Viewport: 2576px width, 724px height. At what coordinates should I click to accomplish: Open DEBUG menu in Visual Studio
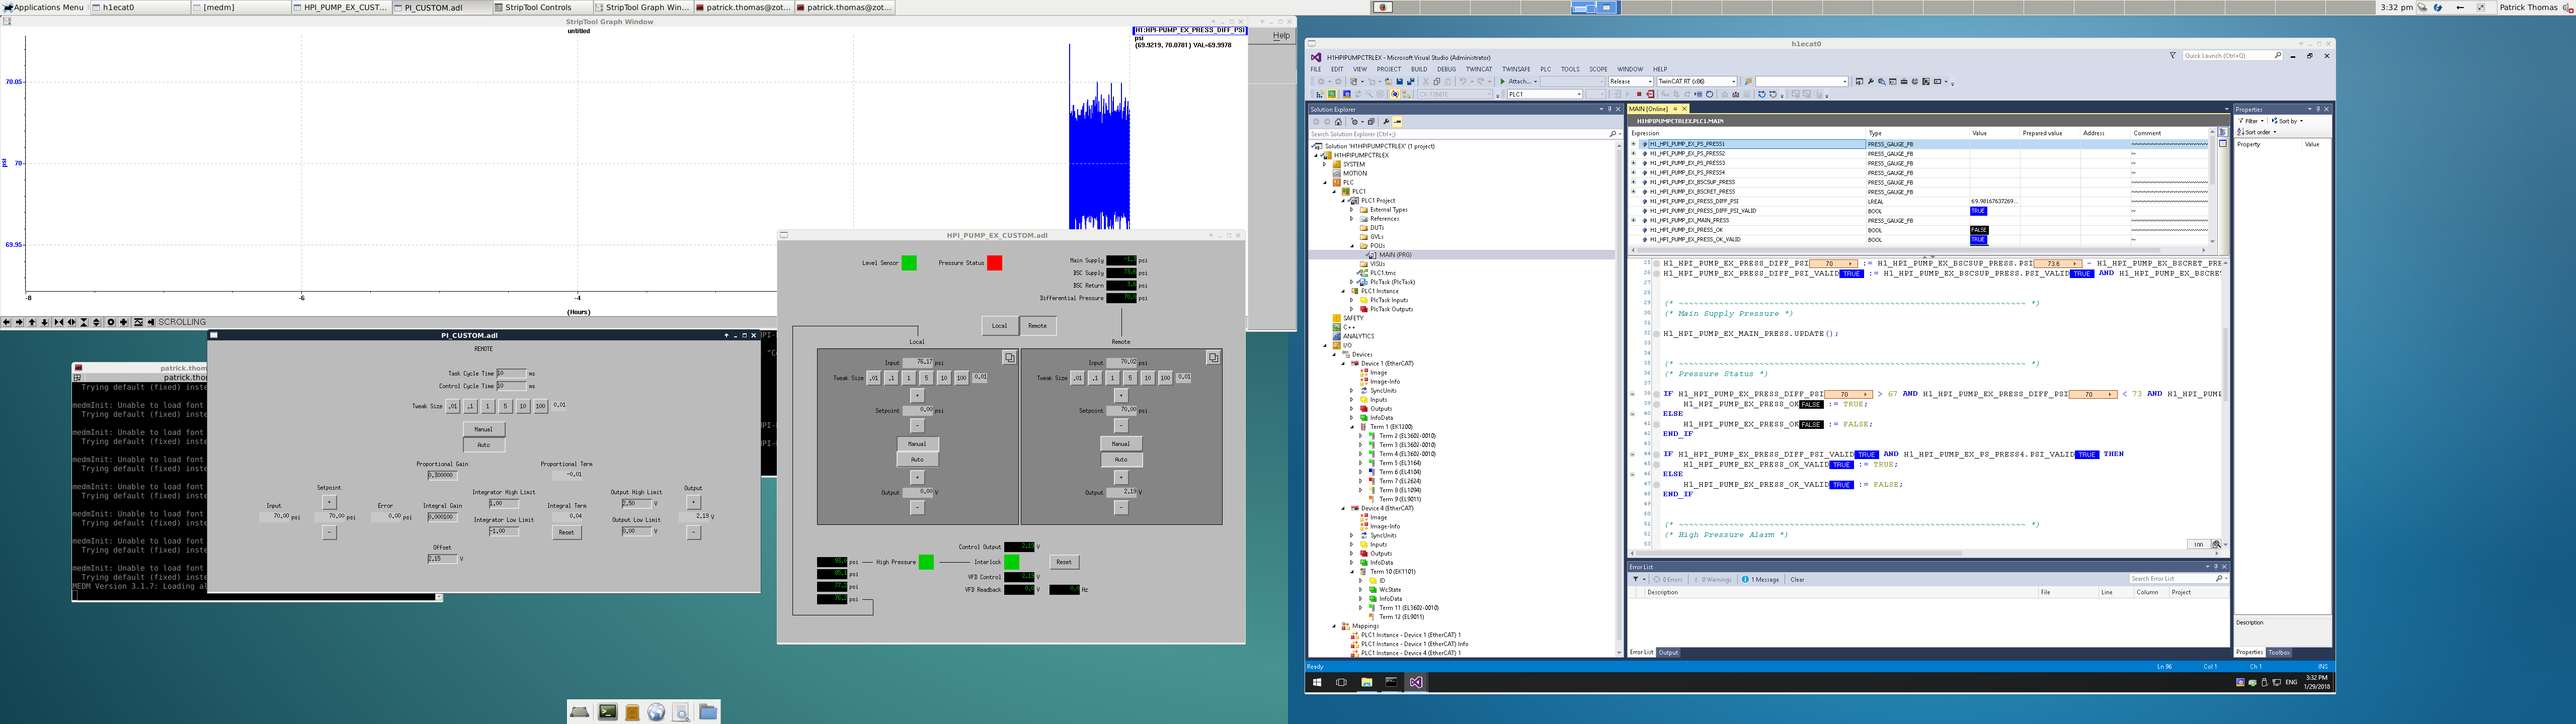(1446, 69)
